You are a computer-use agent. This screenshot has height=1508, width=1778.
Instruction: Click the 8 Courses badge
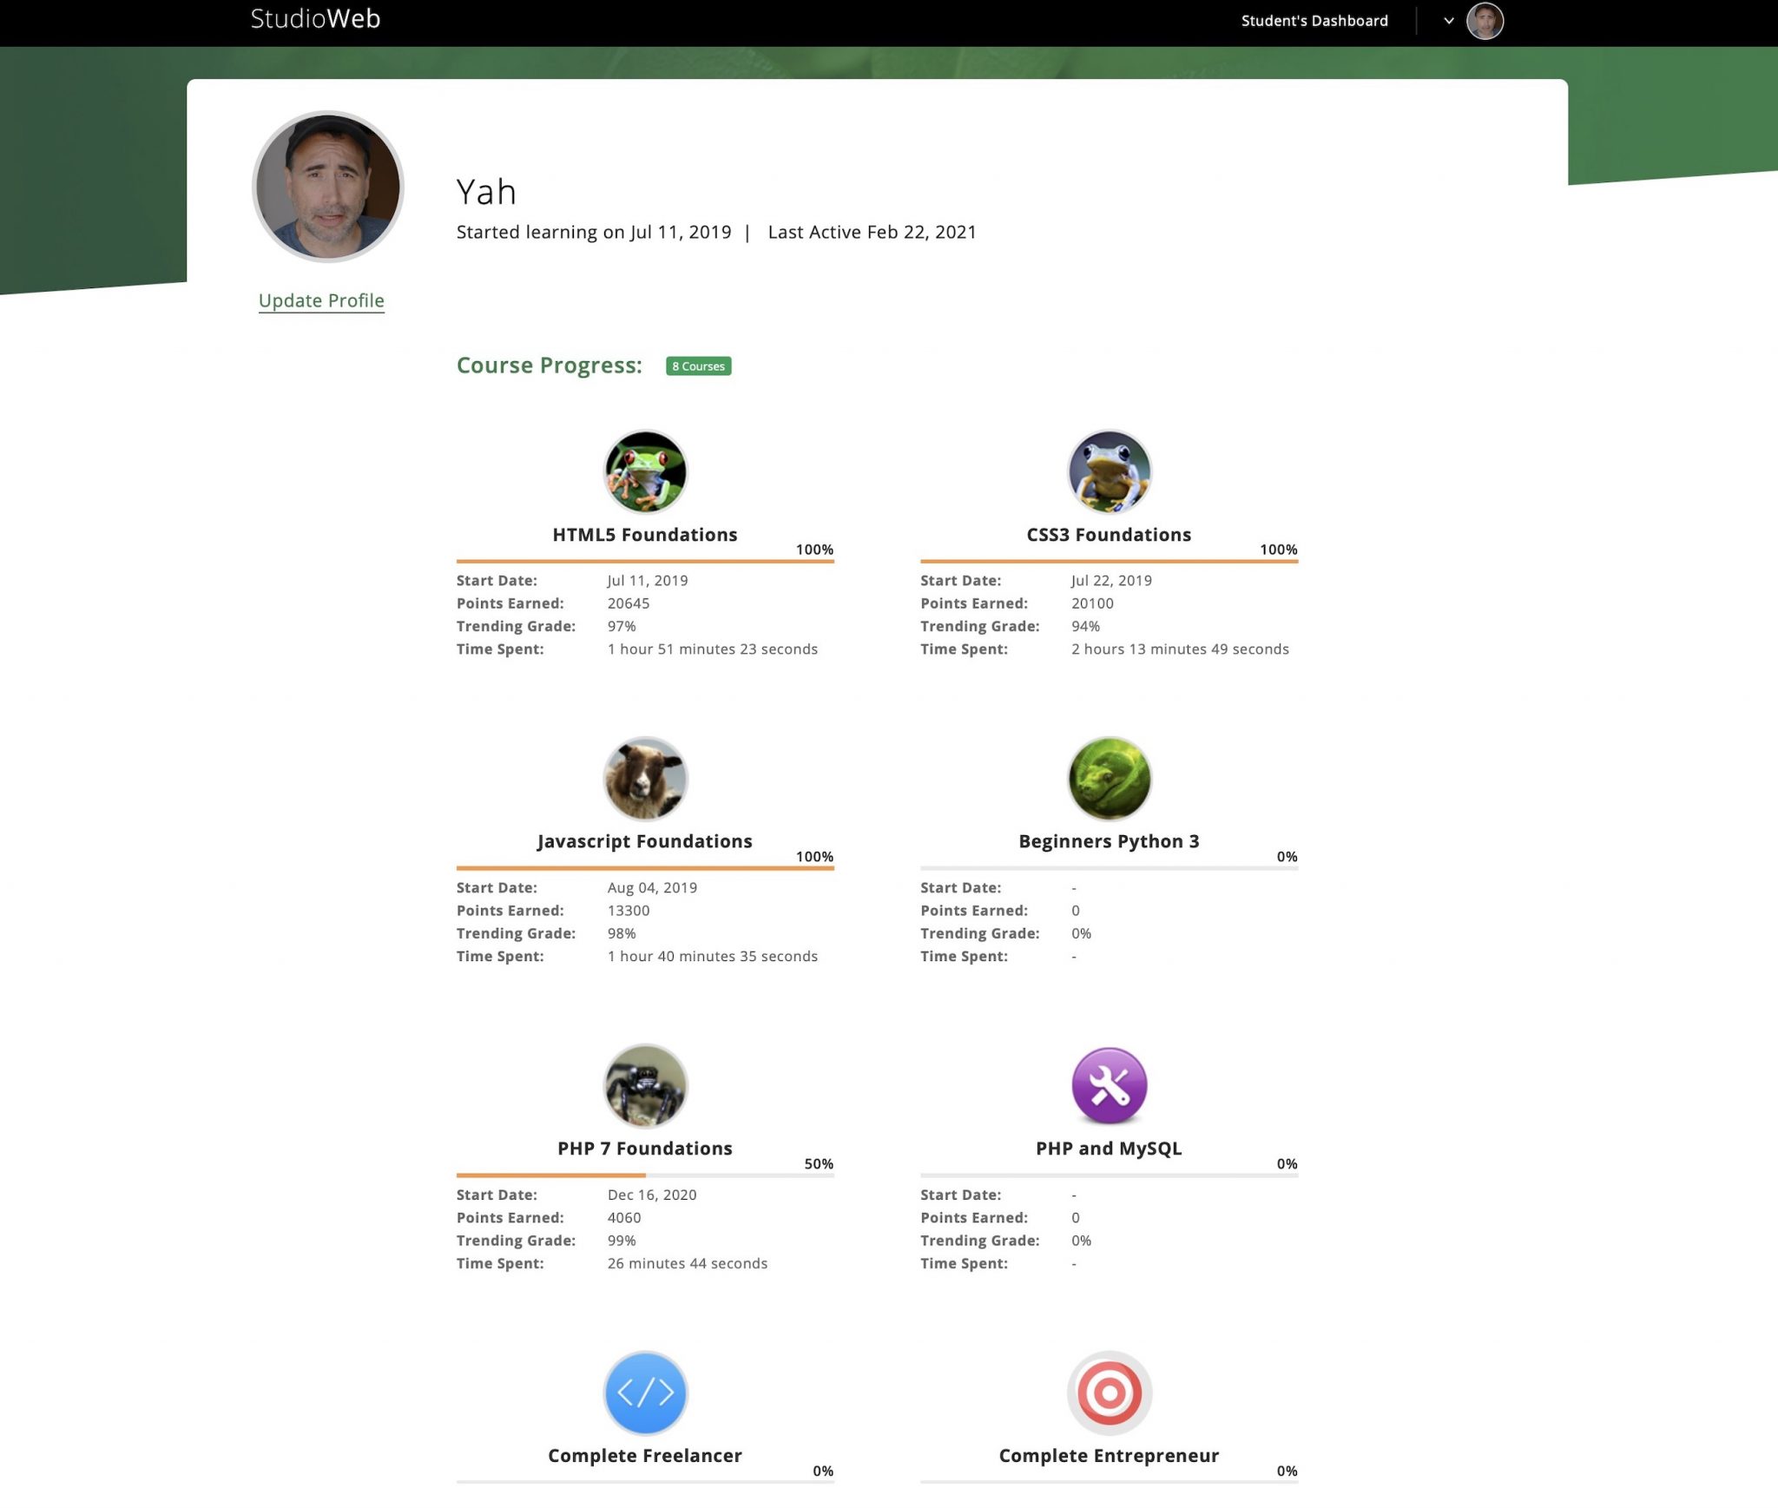pyautogui.click(x=697, y=366)
